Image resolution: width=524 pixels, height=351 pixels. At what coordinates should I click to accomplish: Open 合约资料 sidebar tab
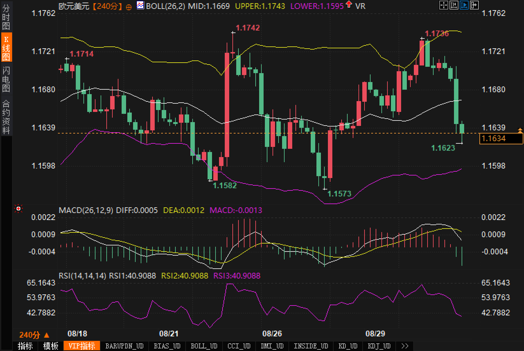tap(6, 117)
